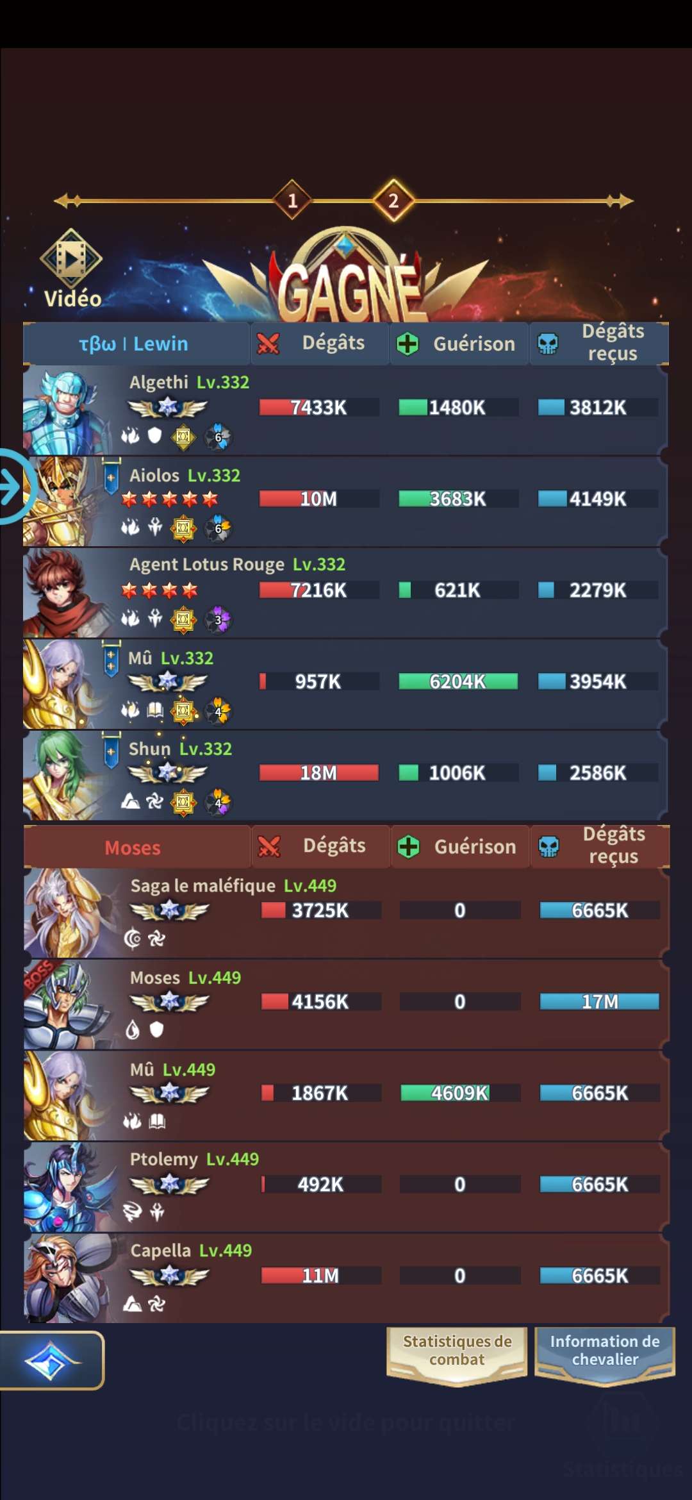
Task: Select round 1 diamond marker
Action: (x=292, y=201)
